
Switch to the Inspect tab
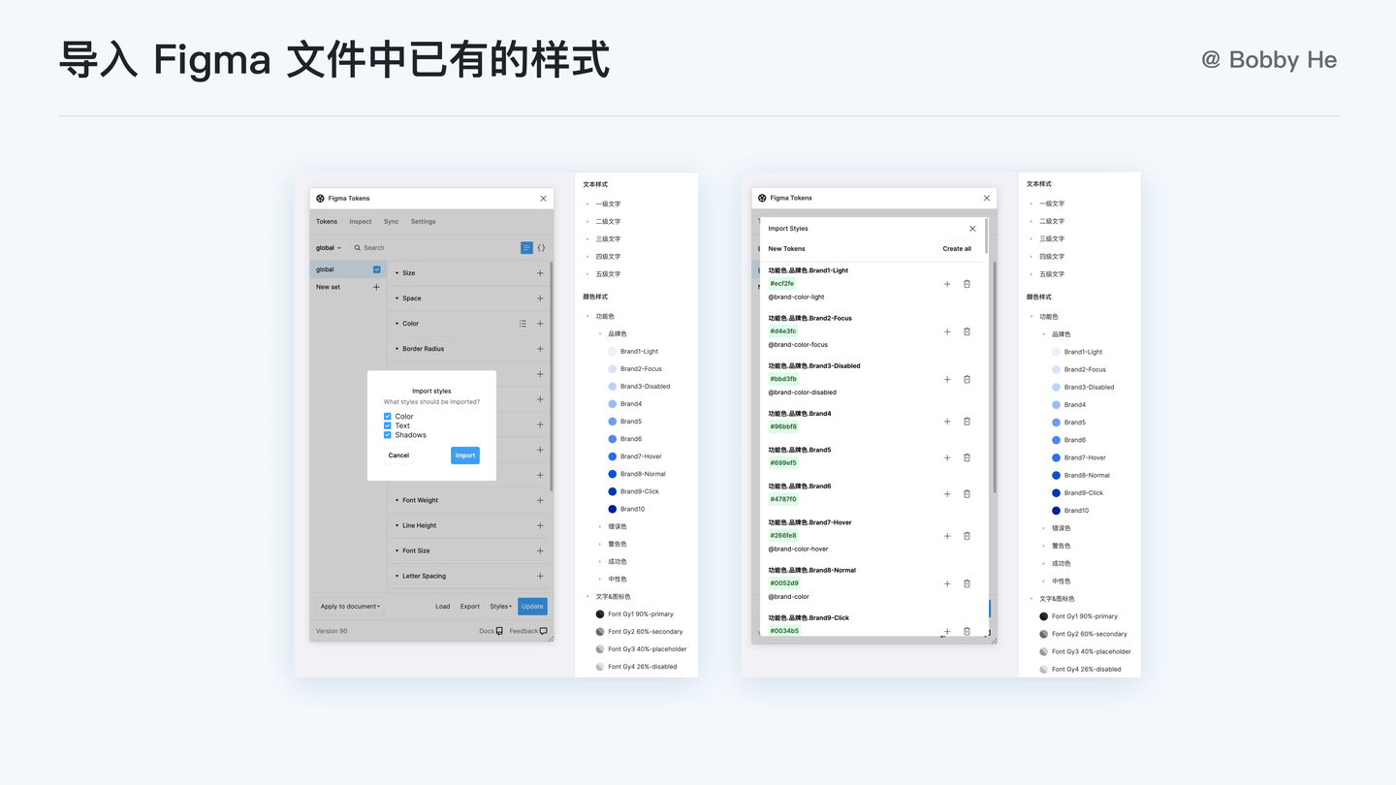point(360,221)
